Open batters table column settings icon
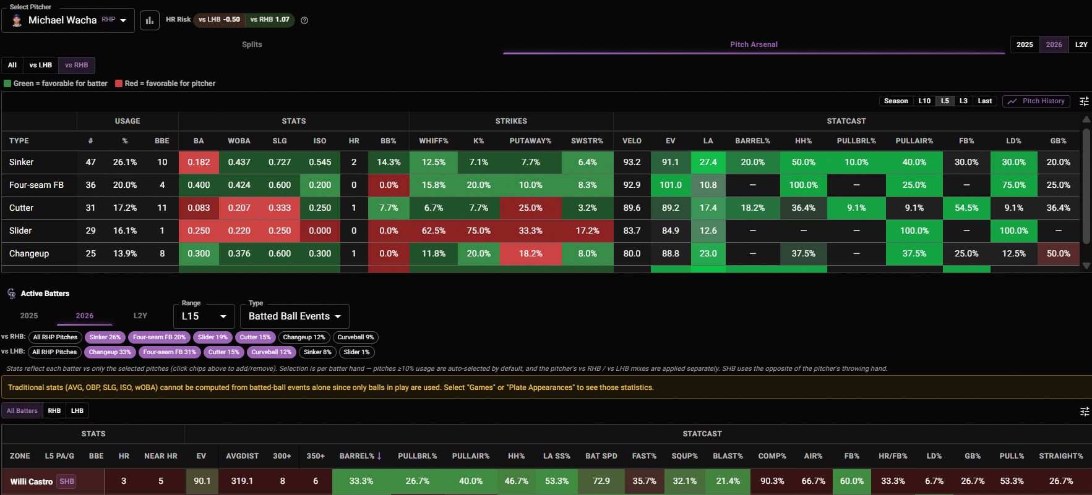This screenshot has height=495, width=1092. (1084, 412)
